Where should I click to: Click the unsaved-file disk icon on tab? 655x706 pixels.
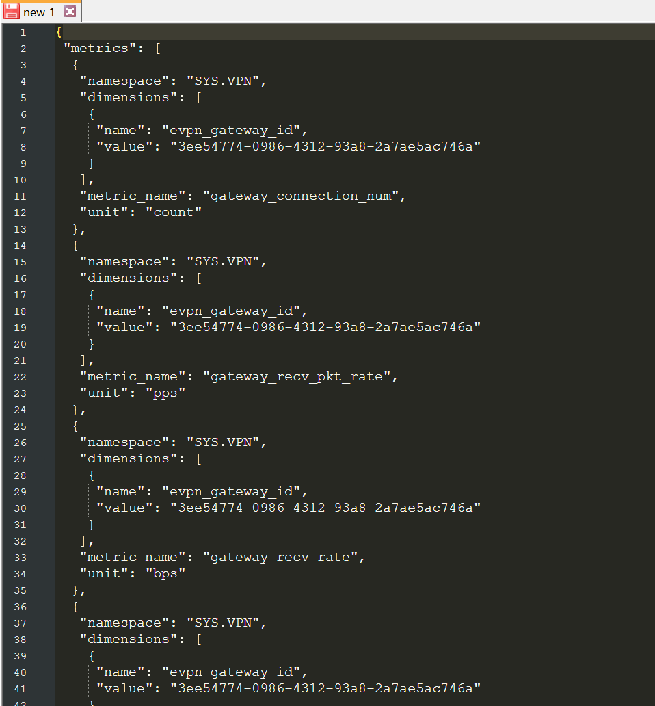coord(12,12)
